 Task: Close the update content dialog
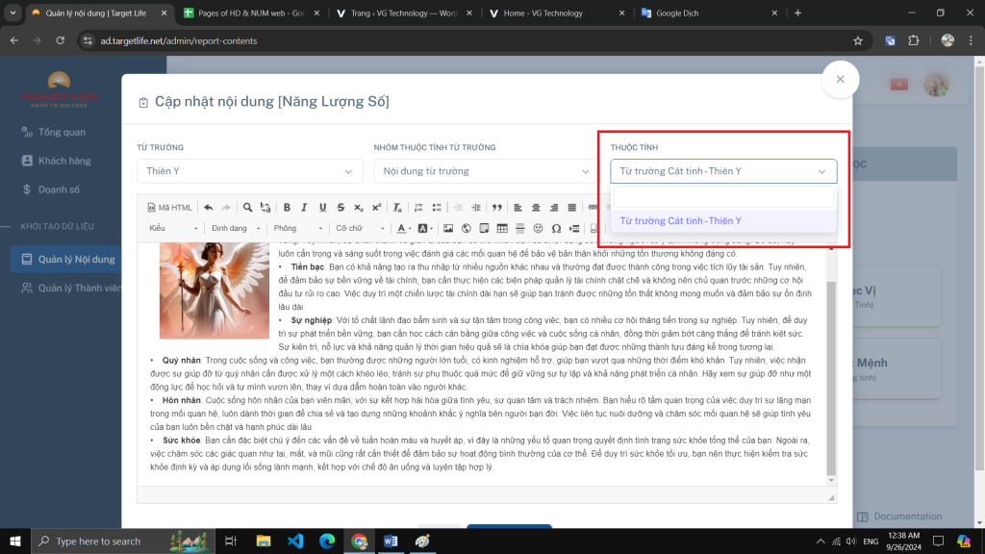(840, 79)
